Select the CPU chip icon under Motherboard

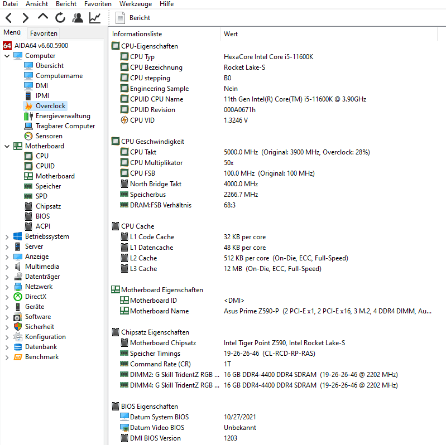[x=28, y=156]
